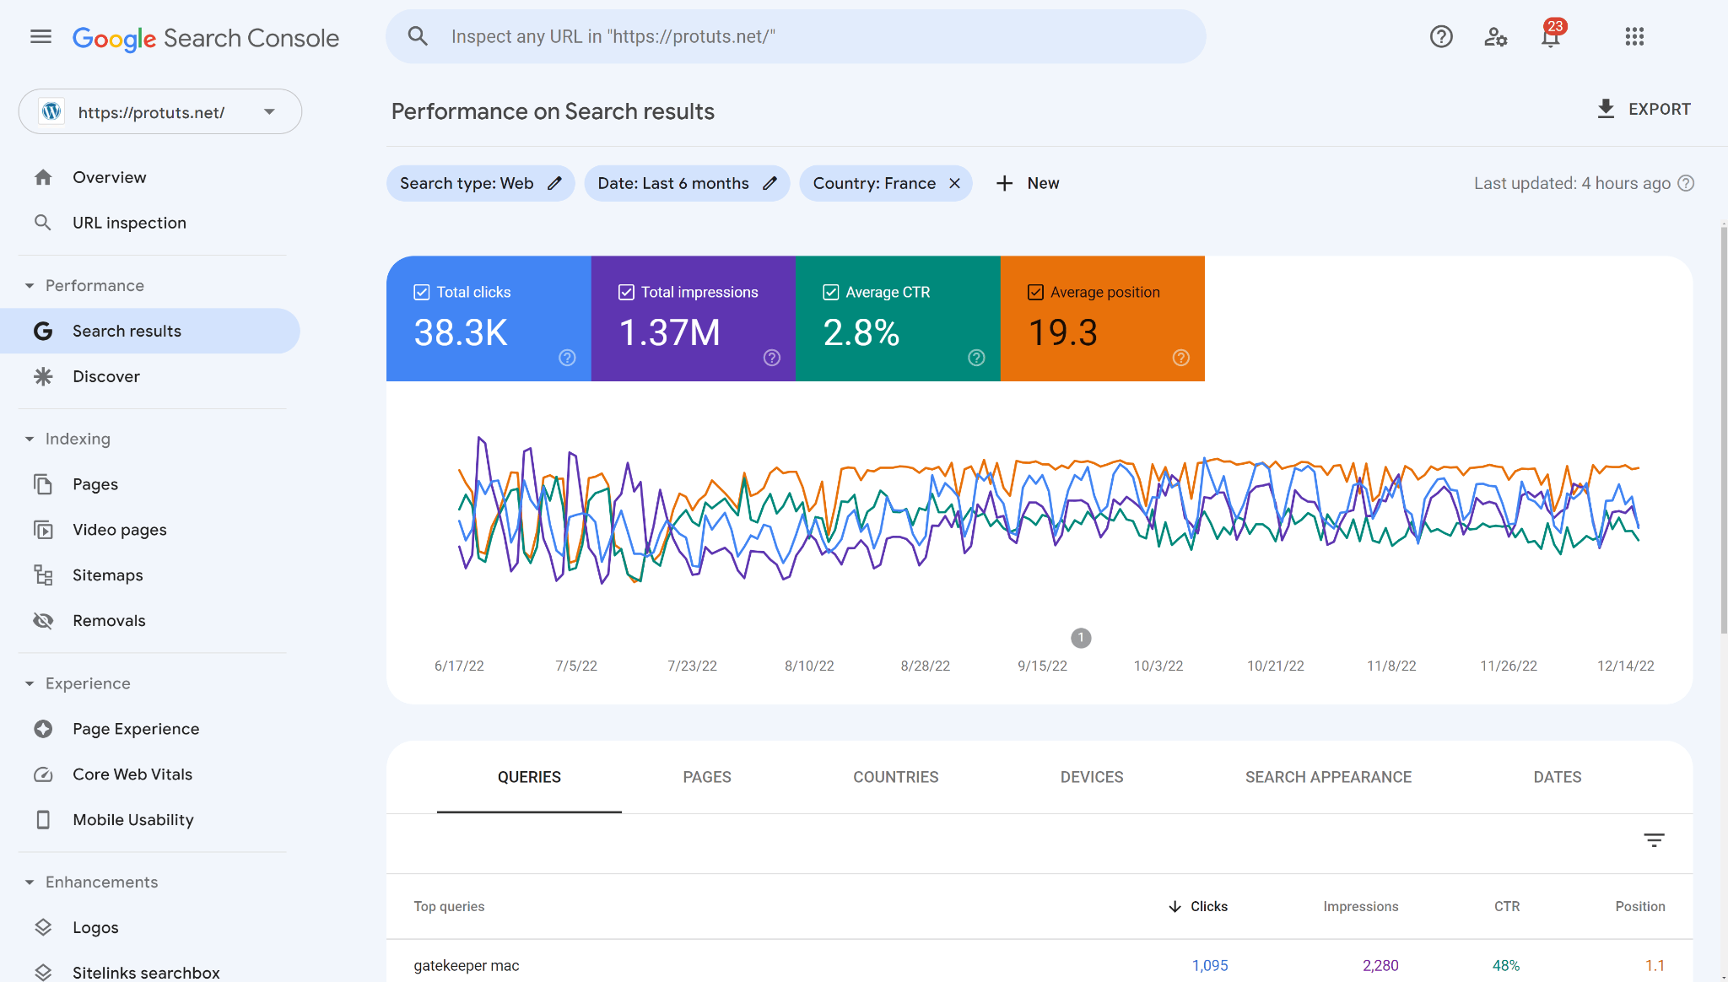Click the Sitemaps icon in sidebar
This screenshot has height=982, width=1728.
(x=43, y=575)
